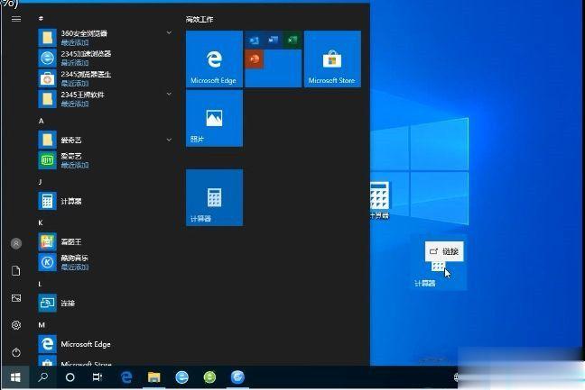Expand the 爱奇艺 folder chevron
The image size is (585, 390).
169,140
